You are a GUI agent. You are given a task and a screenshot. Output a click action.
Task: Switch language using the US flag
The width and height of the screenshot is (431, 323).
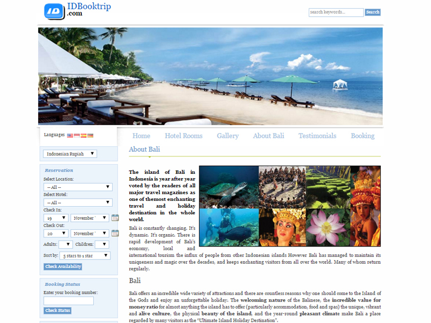70,136
